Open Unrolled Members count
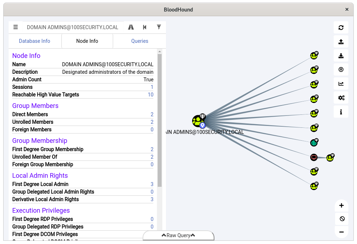 pyautogui.click(x=152, y=122)
